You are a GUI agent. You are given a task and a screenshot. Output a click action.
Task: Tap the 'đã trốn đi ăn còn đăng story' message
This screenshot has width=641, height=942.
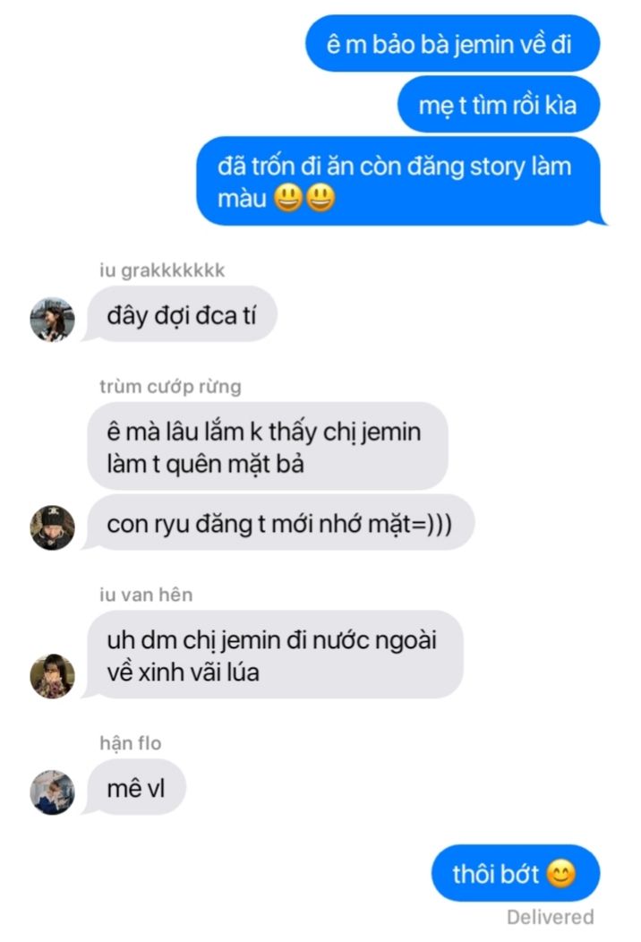point(399,182)
